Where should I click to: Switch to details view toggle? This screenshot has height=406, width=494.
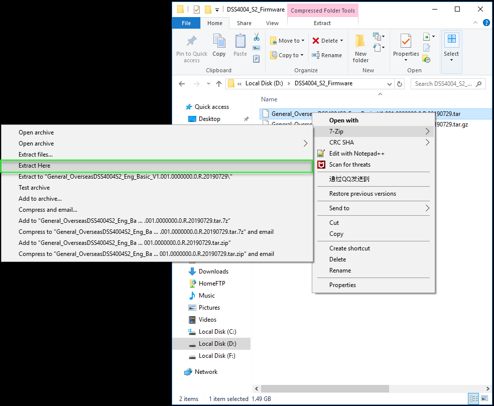click(474, 398)
